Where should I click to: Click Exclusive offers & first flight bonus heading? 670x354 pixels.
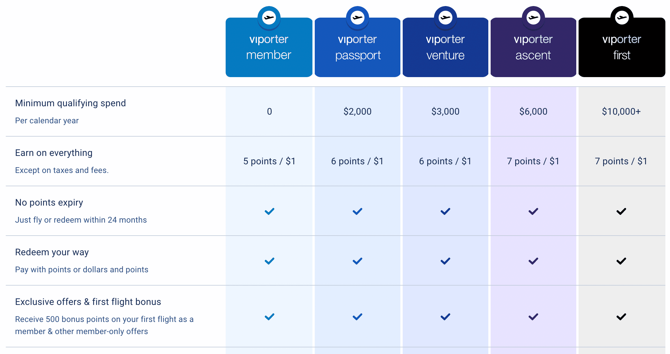88,302
